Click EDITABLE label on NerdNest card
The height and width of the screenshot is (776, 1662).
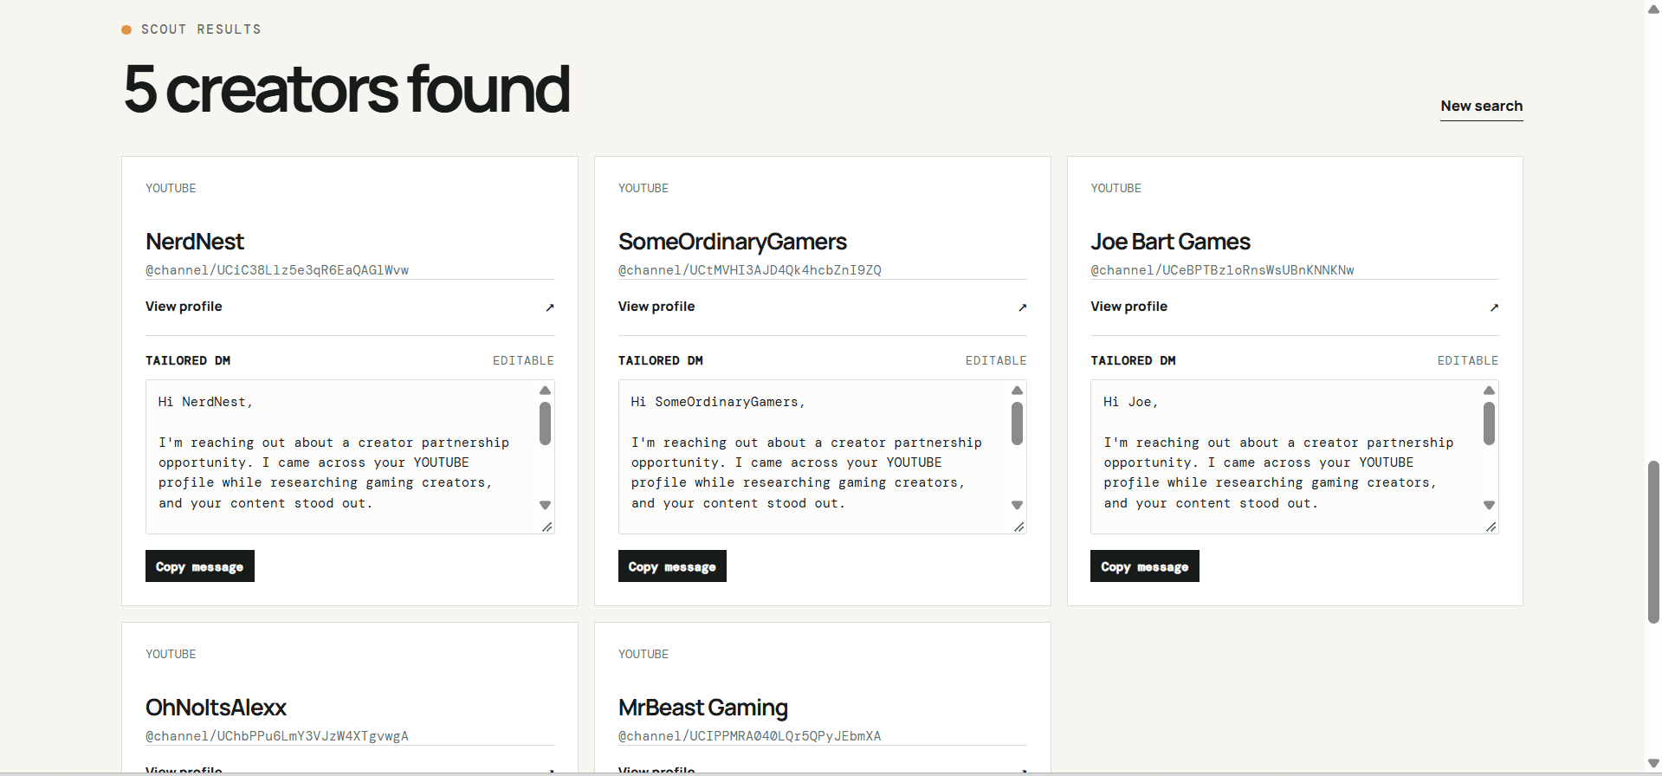click(x=523, y=360)
